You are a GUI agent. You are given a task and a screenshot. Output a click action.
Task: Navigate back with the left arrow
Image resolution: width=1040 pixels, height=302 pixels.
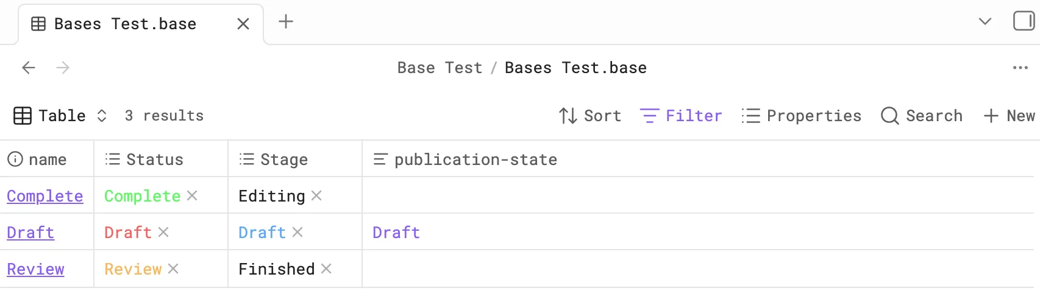point(29,68)
